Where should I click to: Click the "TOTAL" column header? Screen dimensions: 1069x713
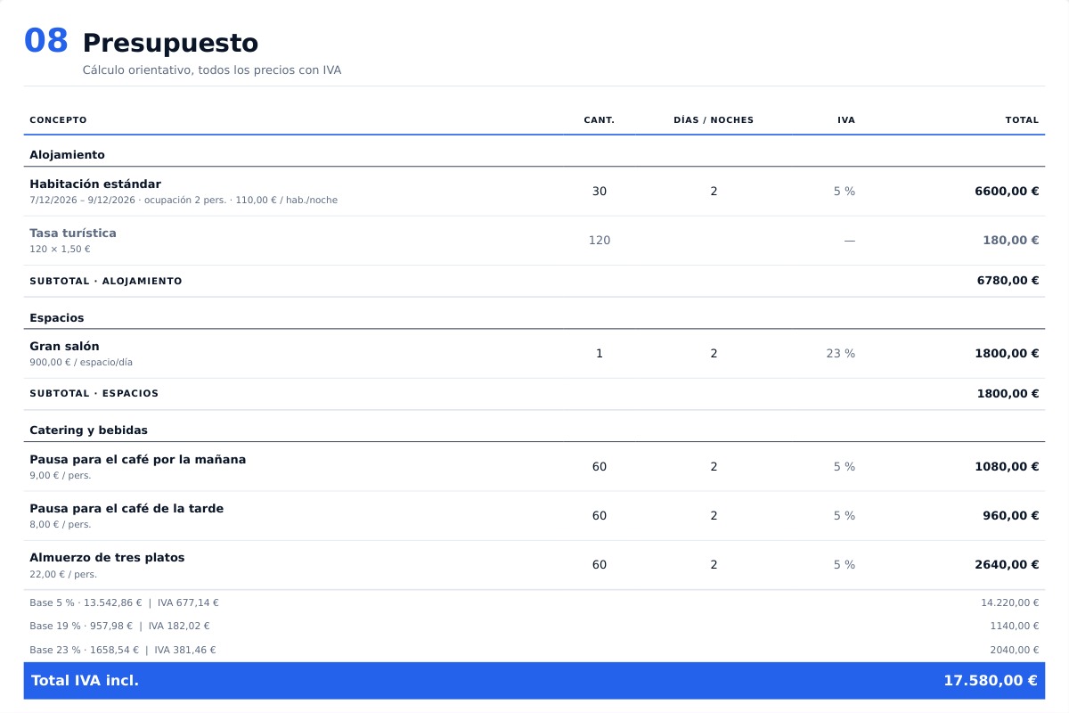pyautogui.click(x=1022, y=120)
